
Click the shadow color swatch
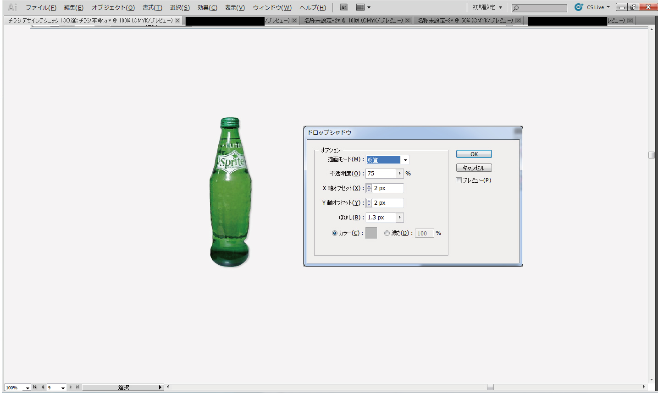tap(371, 233)
